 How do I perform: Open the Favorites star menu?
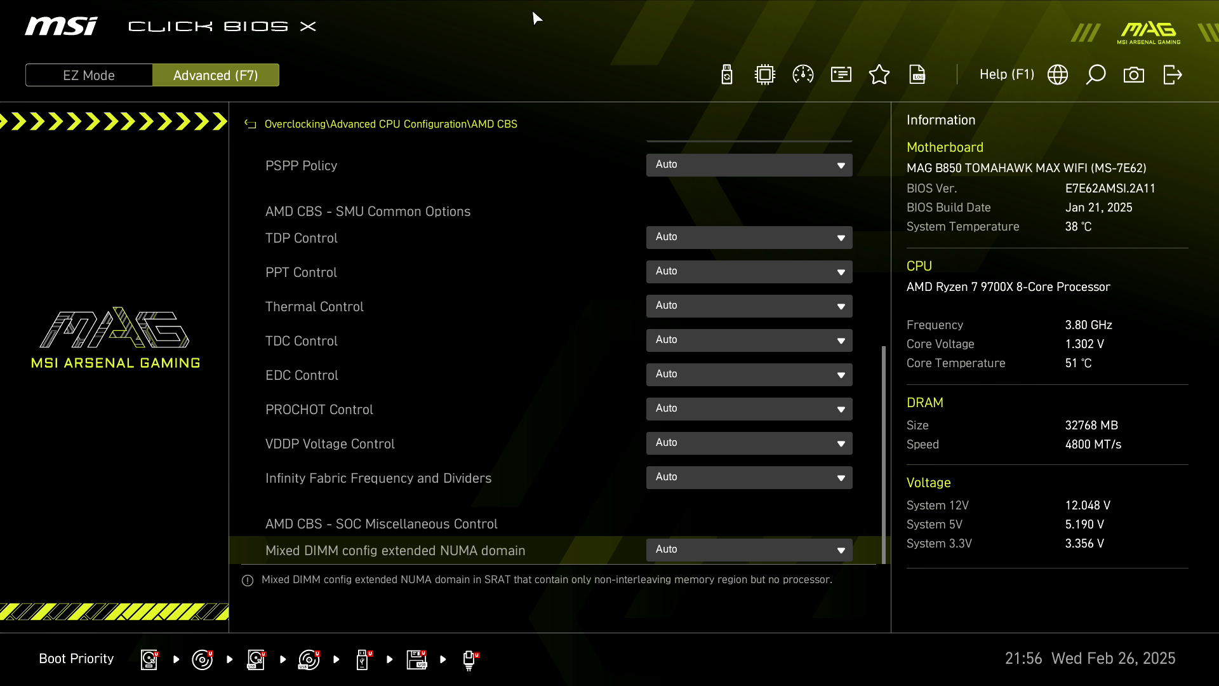879,74
